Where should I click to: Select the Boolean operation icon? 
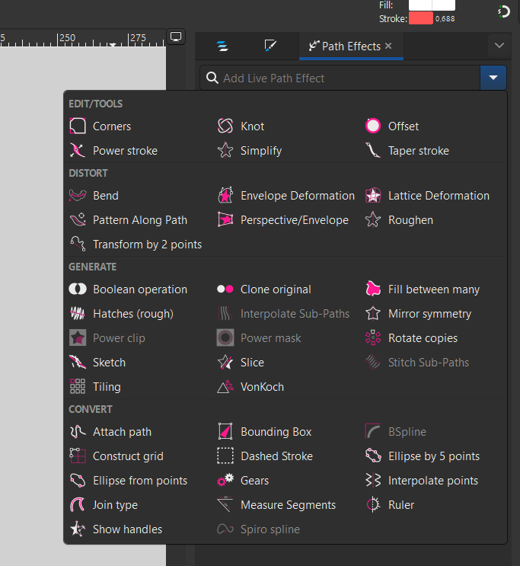point(78,289)
